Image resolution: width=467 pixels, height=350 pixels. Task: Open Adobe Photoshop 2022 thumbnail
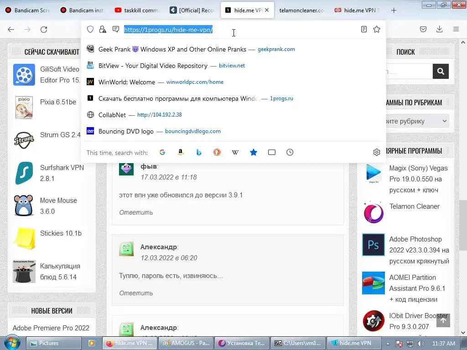tap(374, 245)
